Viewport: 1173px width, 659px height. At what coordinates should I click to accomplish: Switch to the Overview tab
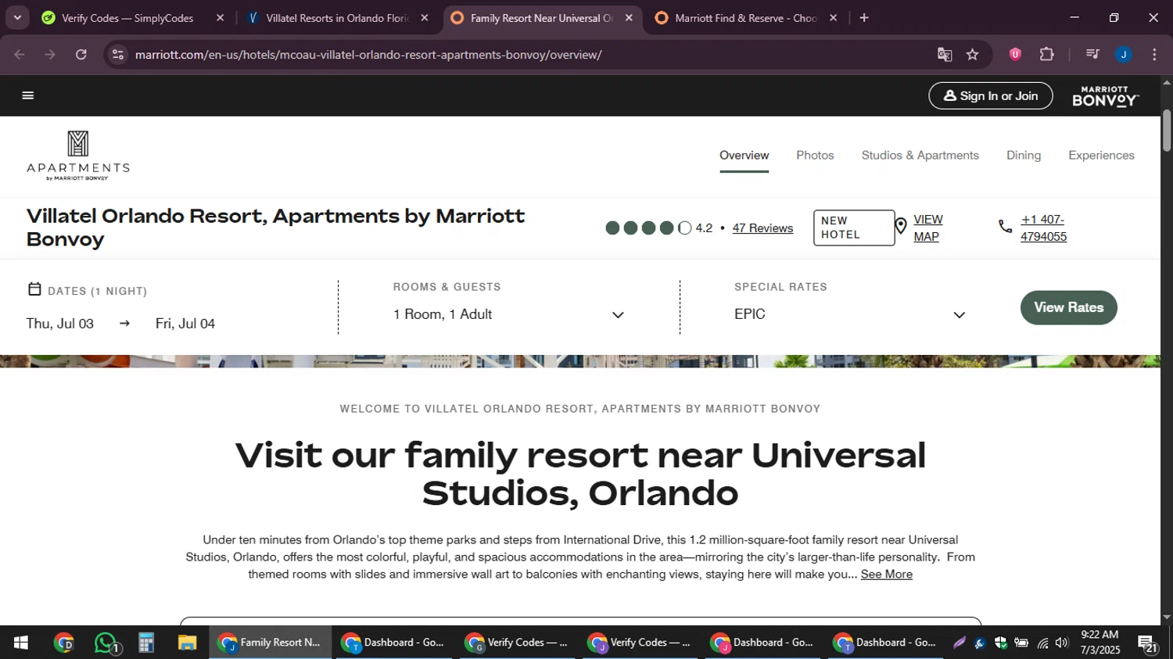[744, 156]
